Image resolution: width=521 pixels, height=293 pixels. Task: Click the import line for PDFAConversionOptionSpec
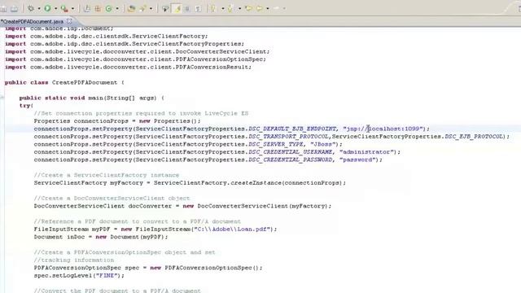tap(136, 59)
